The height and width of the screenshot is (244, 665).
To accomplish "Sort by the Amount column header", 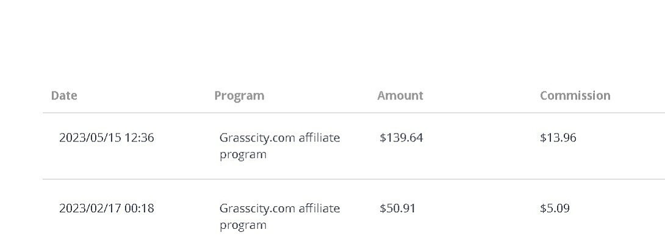I will tap(400, 96).
